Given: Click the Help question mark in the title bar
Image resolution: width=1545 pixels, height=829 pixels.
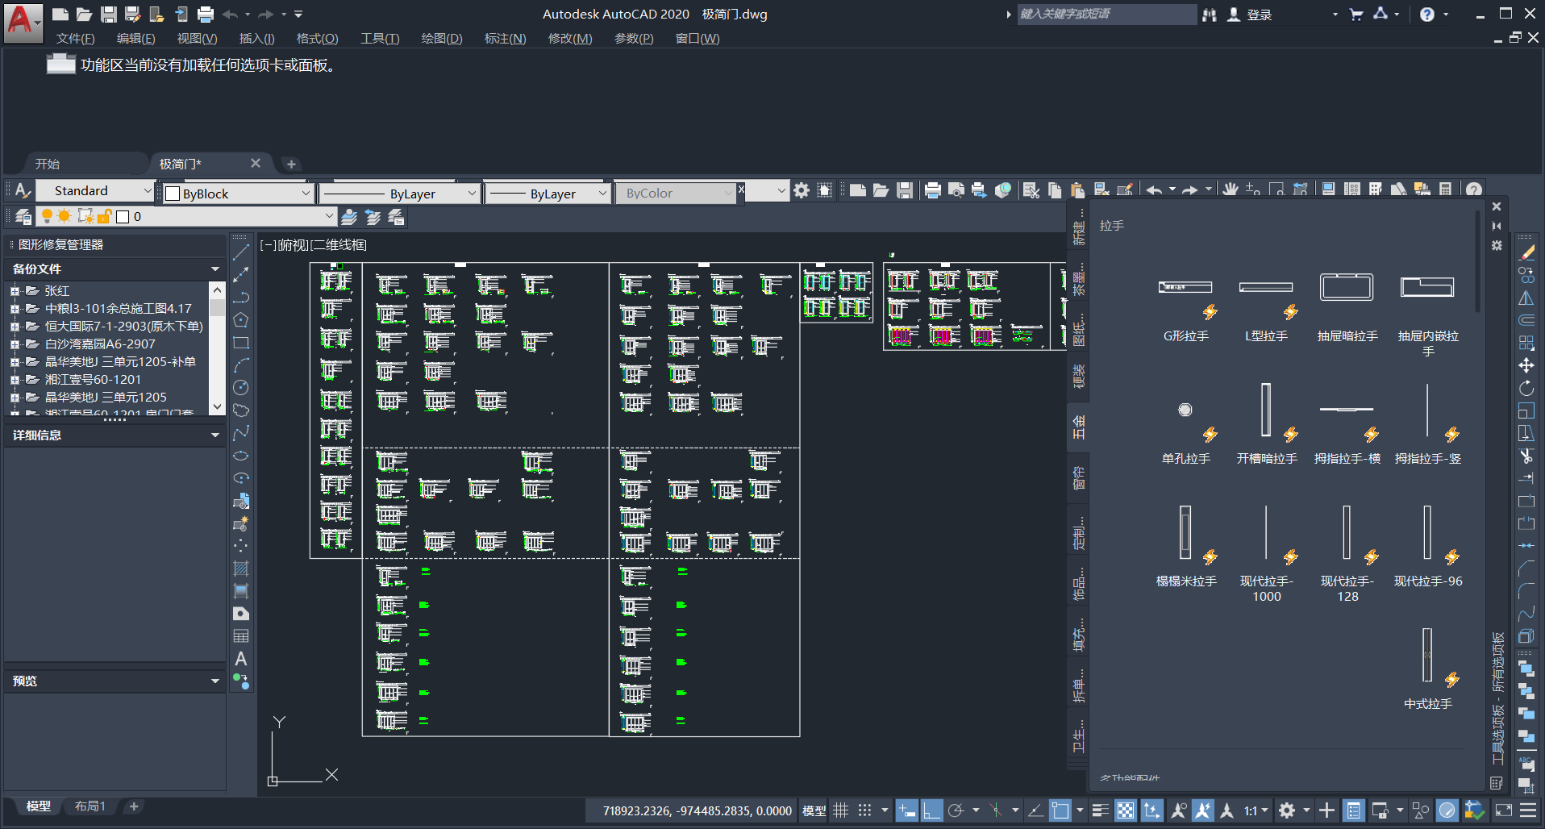Looking at the screenshot, I should (x=1427, y=15).
